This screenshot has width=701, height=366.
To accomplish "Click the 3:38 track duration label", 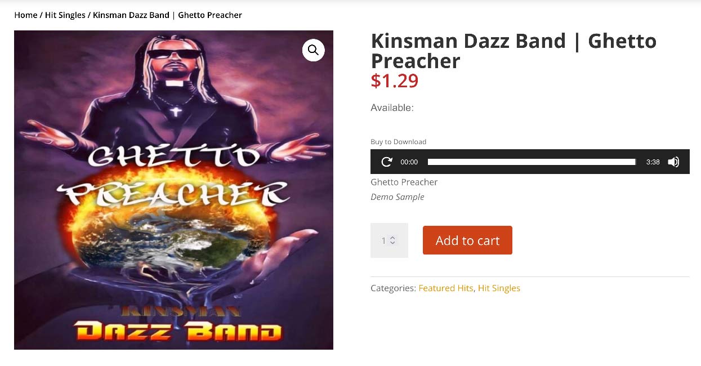I will [653, 162].
